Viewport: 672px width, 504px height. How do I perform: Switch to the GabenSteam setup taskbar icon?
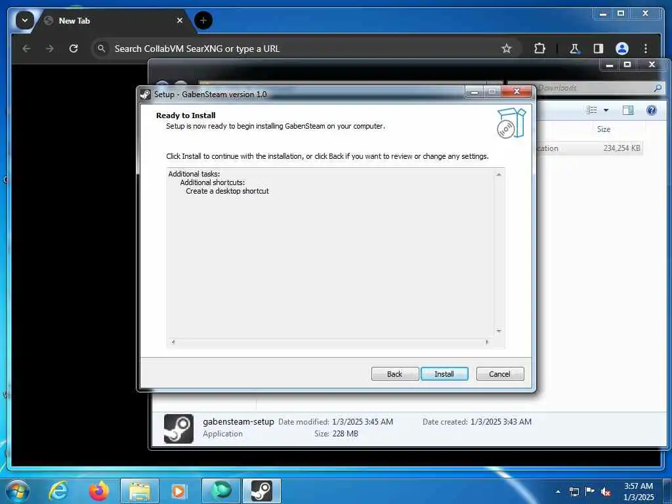(261, 491)
